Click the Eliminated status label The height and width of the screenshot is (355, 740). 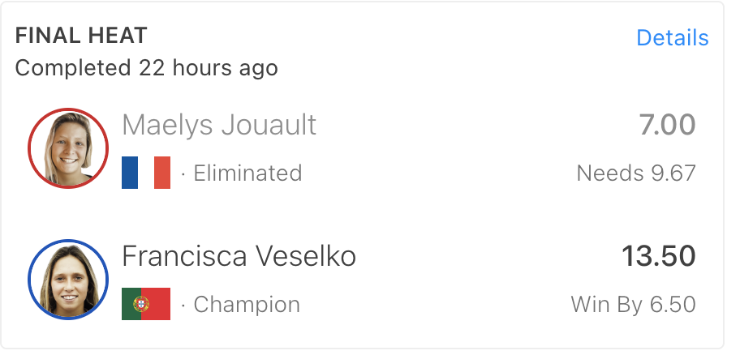[247, 173]
